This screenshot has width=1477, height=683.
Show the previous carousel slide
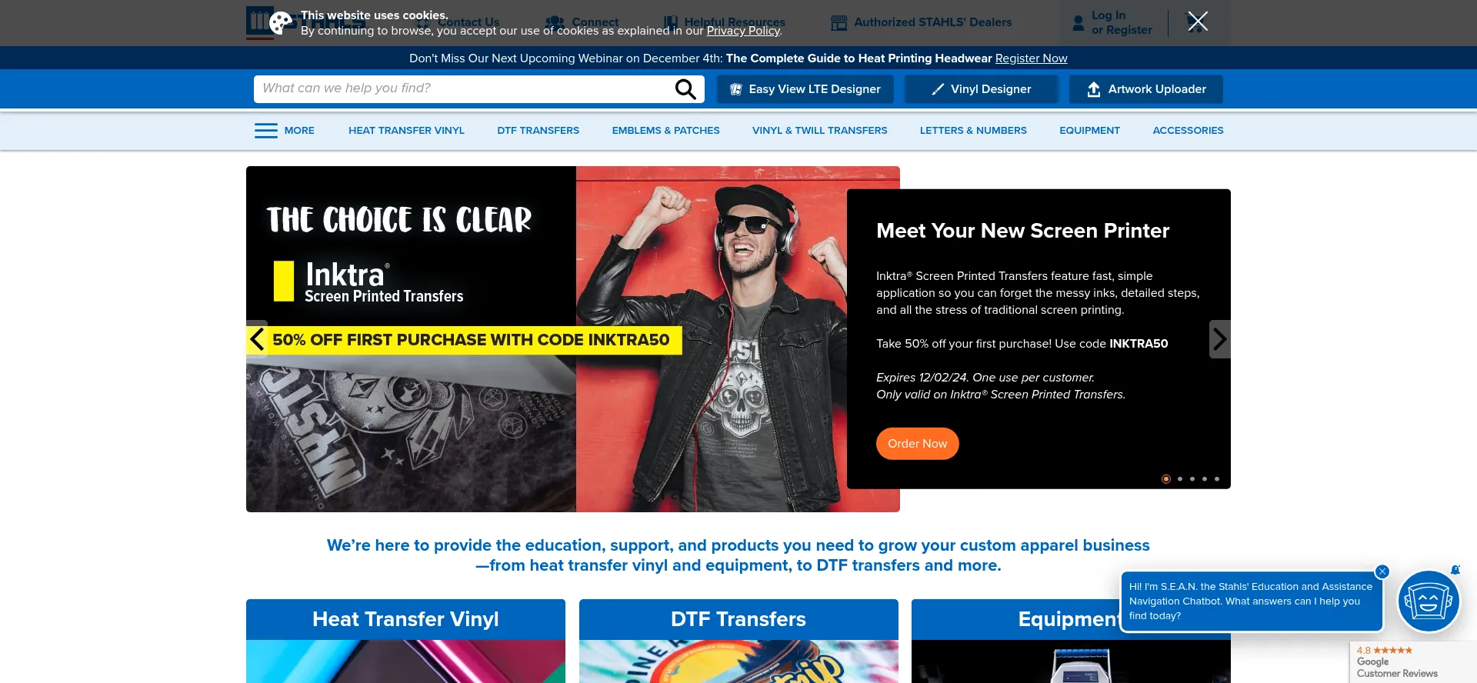click(257, 339)
